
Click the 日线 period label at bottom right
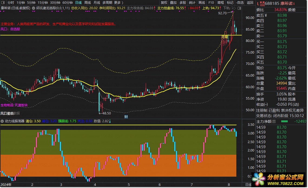click(x=249, y=184)
